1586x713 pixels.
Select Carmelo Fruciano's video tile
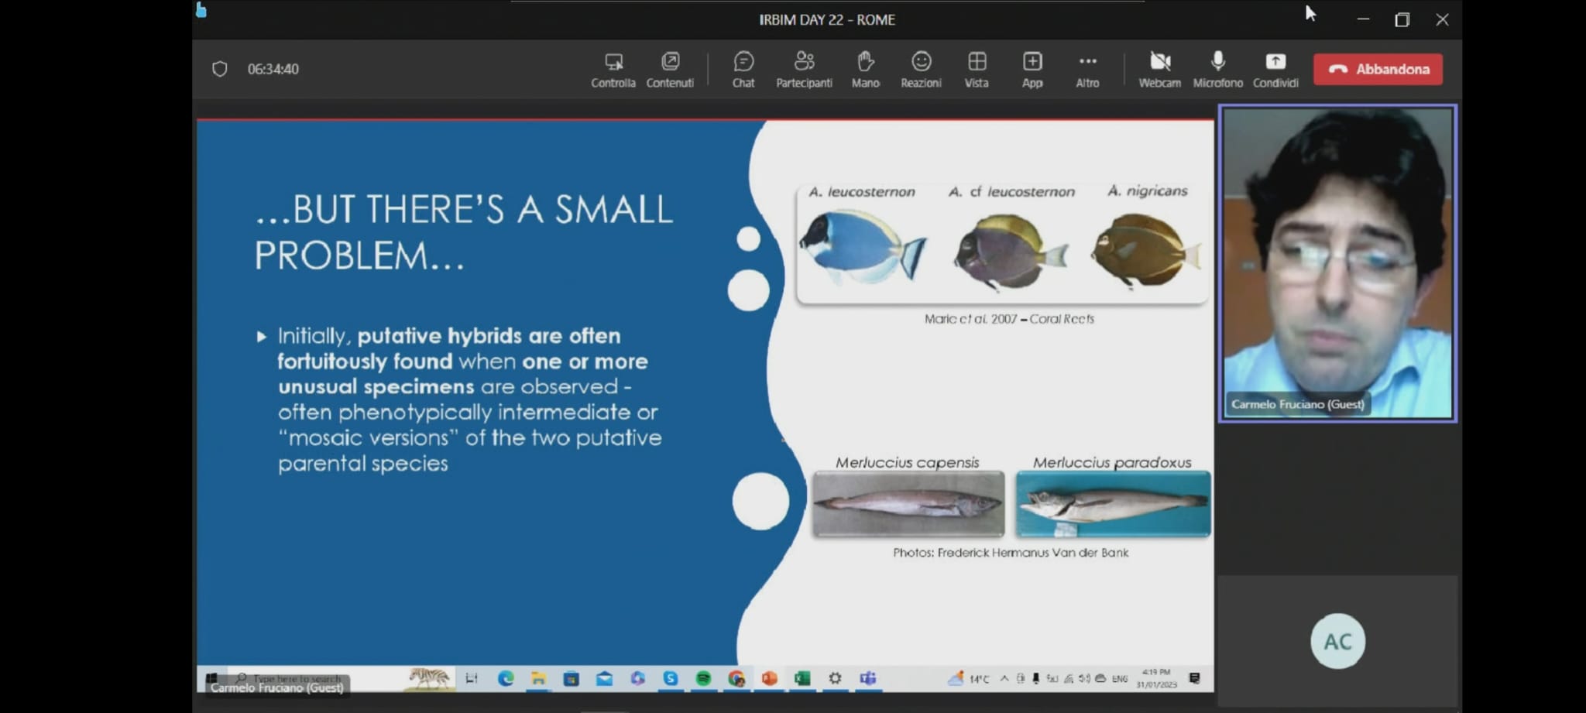tap(1337, 263)
